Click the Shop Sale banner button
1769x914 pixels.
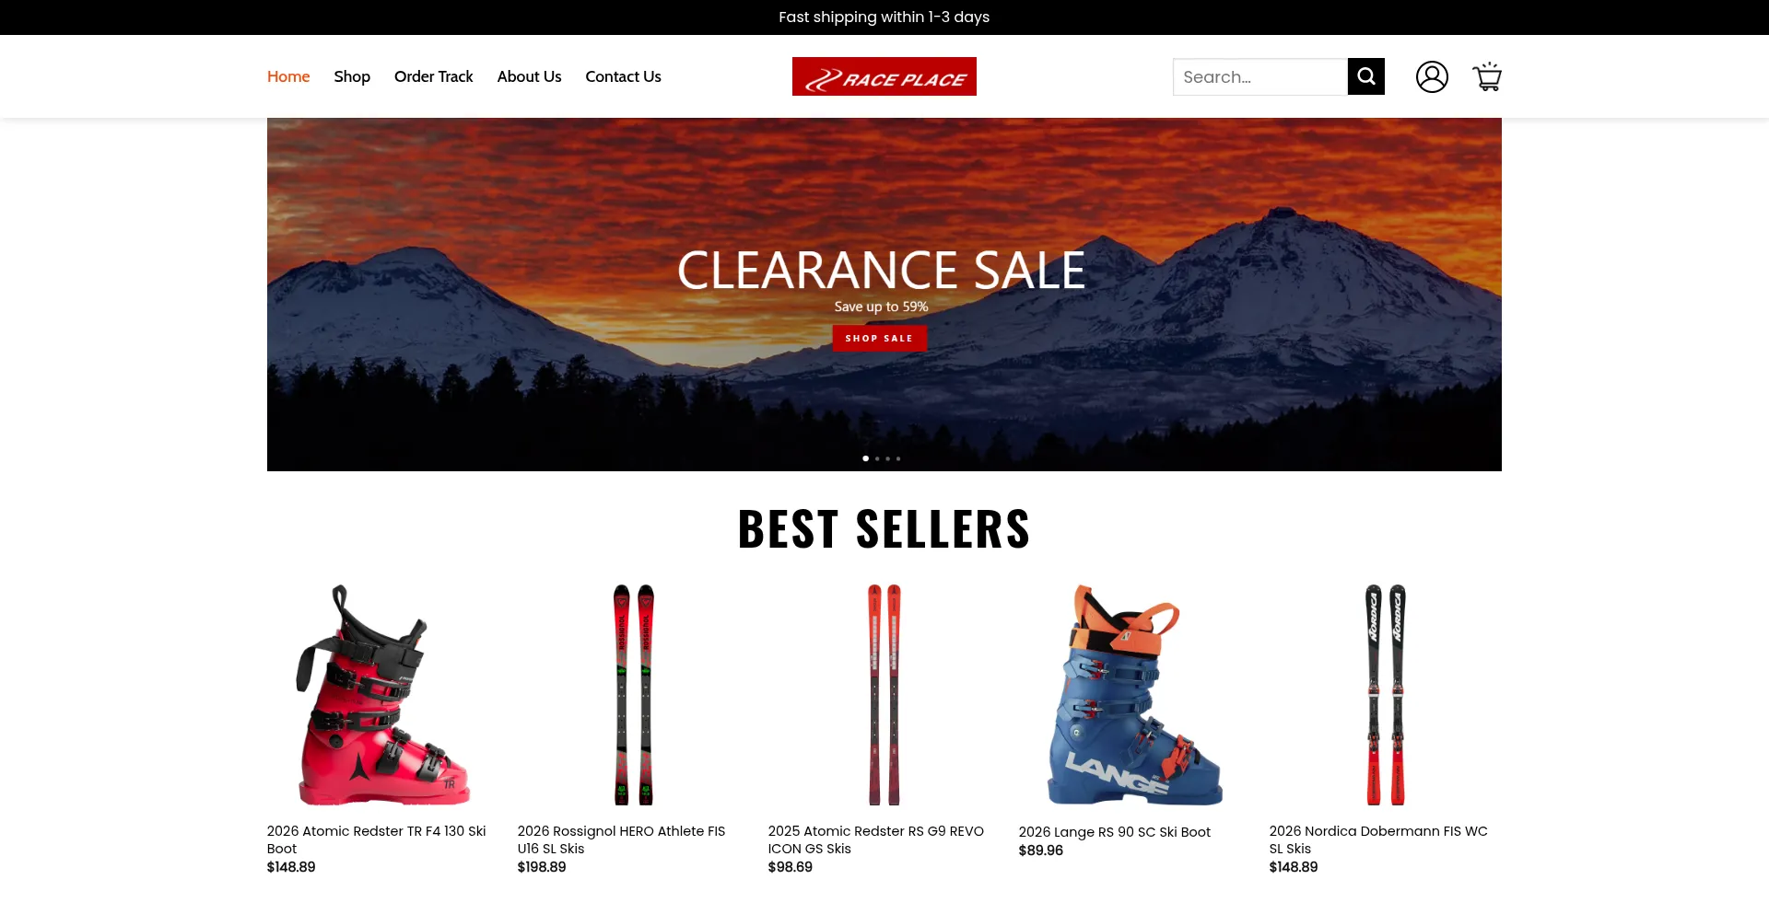[x=880, y=338]
